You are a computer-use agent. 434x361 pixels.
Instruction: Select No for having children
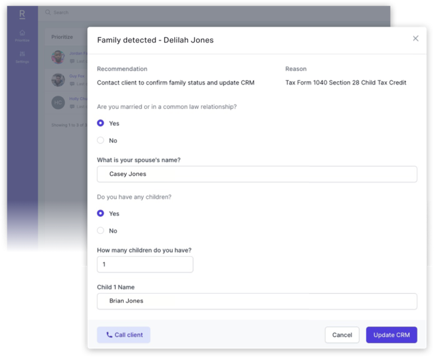[x=100, y=231]
